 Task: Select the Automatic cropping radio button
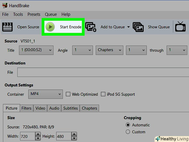click(x=128, y=125)
